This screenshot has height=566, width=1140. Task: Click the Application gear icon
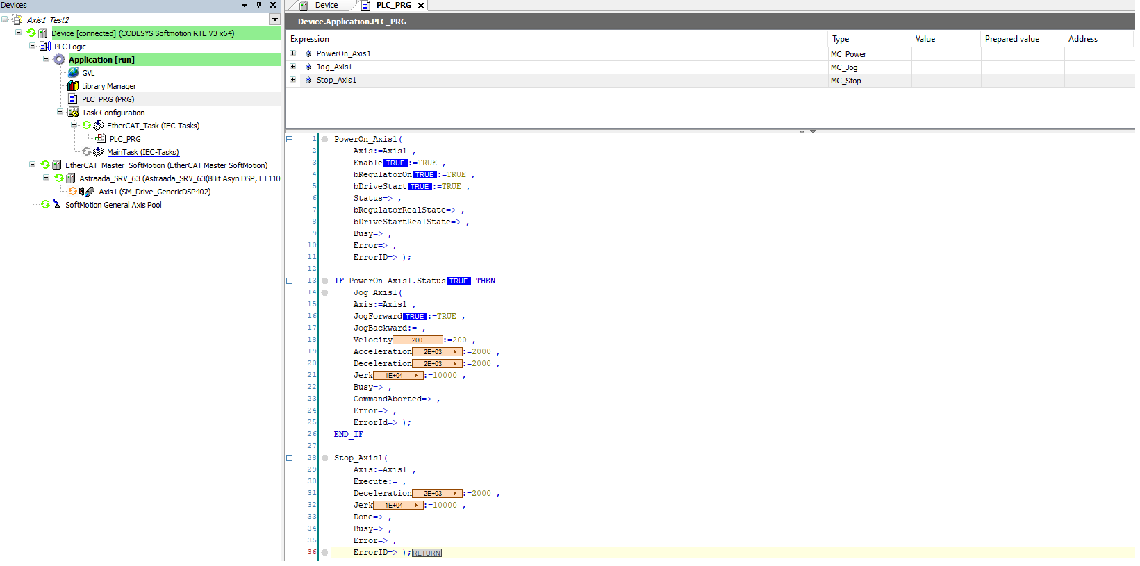(x=60, y=60)
